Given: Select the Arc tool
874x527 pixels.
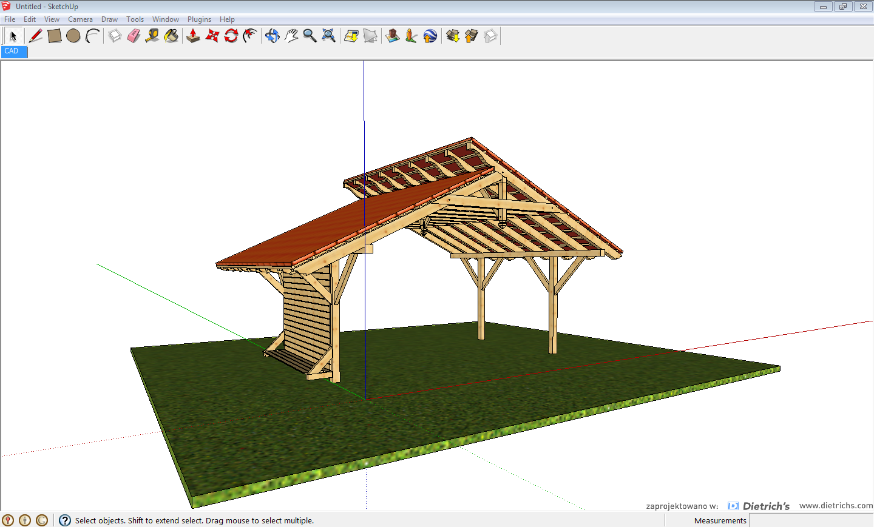Looking at the screenshot, I should [x=92, y=36].
